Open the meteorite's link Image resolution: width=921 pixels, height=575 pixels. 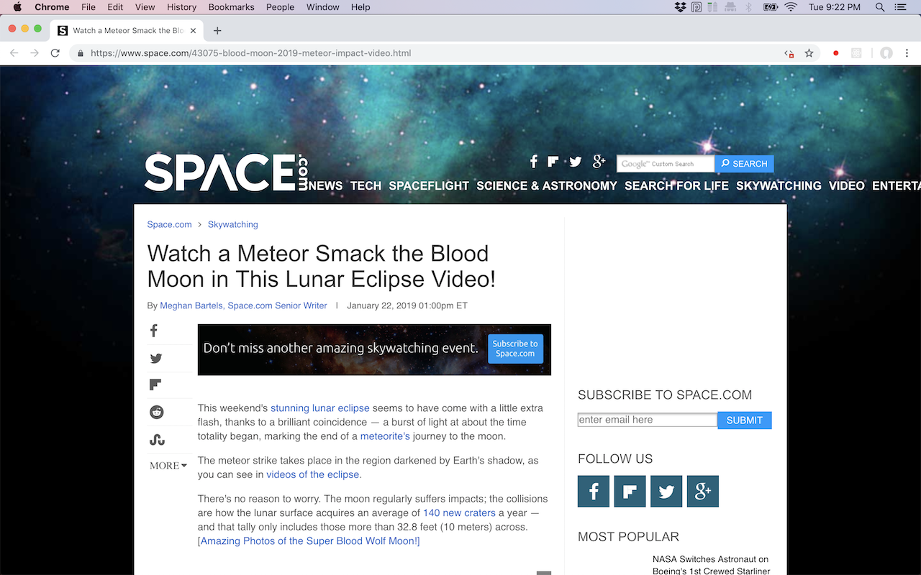pos(385,436)
